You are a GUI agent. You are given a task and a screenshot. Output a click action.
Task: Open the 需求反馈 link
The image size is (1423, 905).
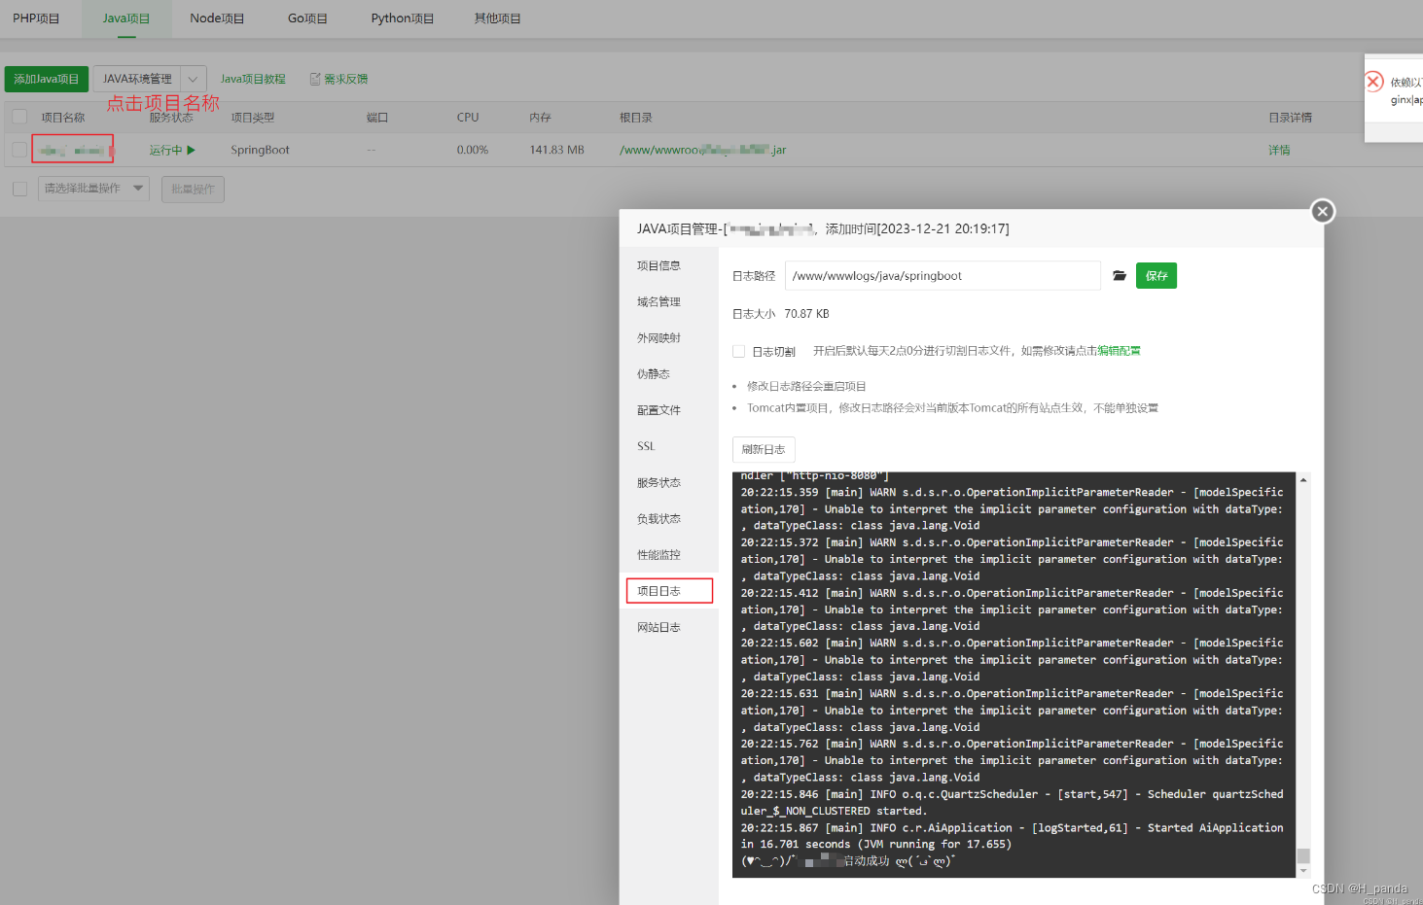(x=345, y=79)
